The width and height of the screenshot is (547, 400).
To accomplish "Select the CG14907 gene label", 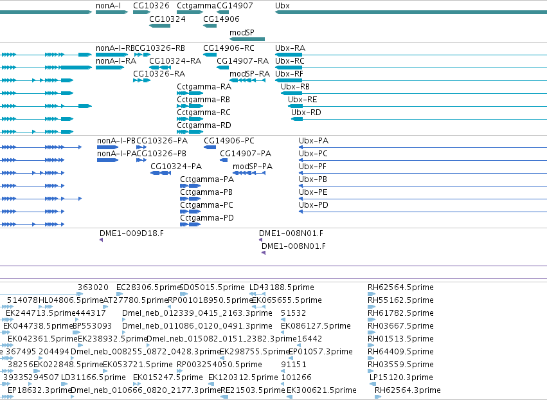I will 235,6.
